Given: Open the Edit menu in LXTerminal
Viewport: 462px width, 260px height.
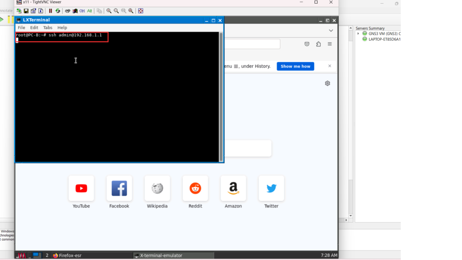Looking at the screenshot, I should tap(34, 28).
